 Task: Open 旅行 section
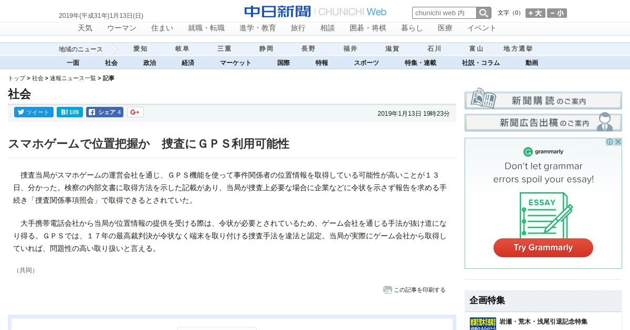(x=298, y=28)
